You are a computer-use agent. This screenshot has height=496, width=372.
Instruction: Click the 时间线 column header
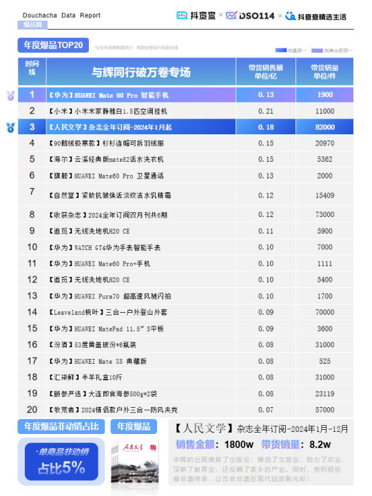tap(32, 72)
